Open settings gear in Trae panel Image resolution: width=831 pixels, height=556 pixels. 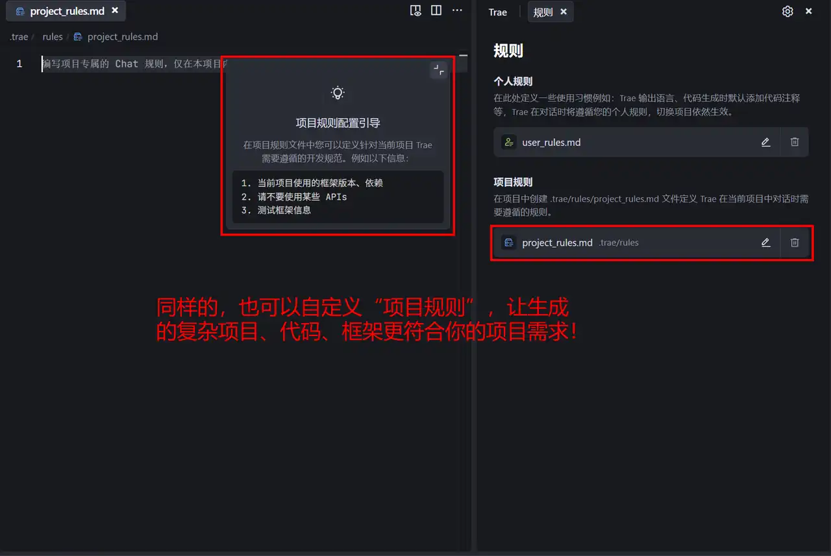coord(788,12)
